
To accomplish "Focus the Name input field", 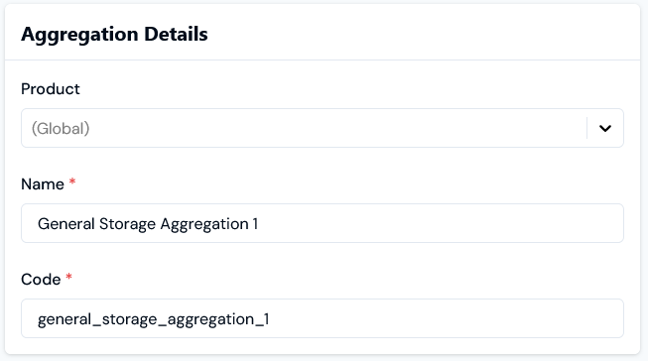I will coord(323,223).
